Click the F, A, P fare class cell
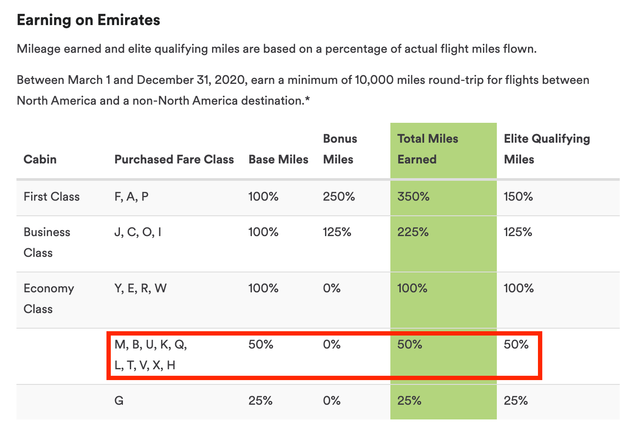The width and height of the screenshot is (631, 435). 132,196
